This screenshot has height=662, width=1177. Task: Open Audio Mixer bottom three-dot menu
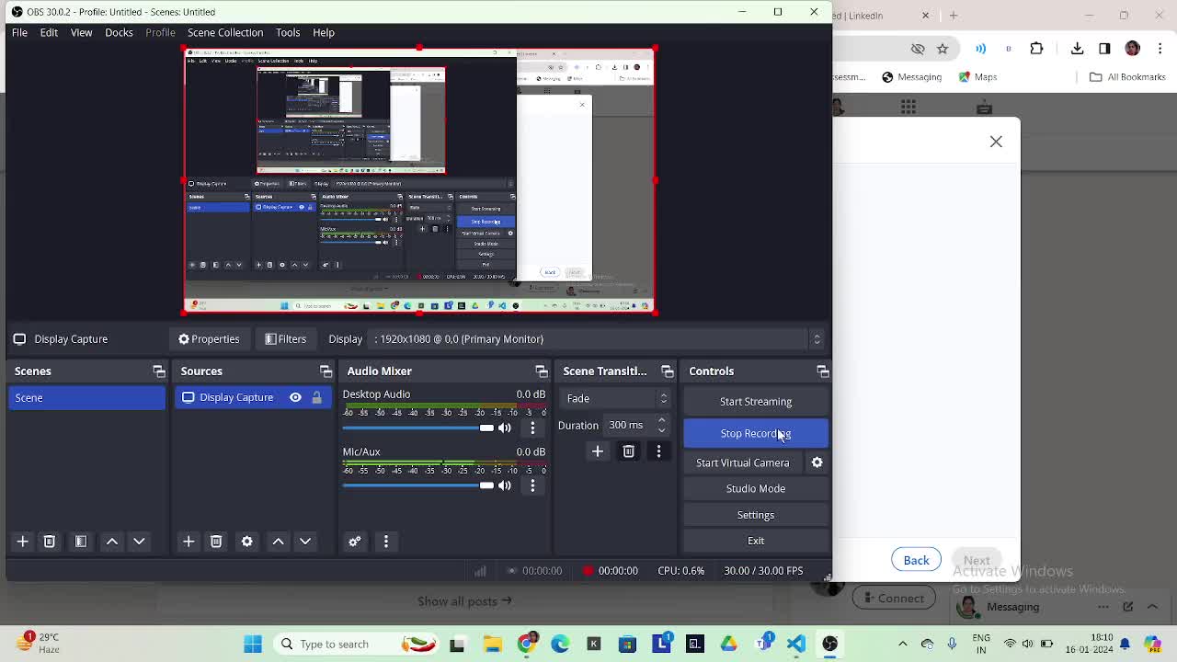click(386, 542)
